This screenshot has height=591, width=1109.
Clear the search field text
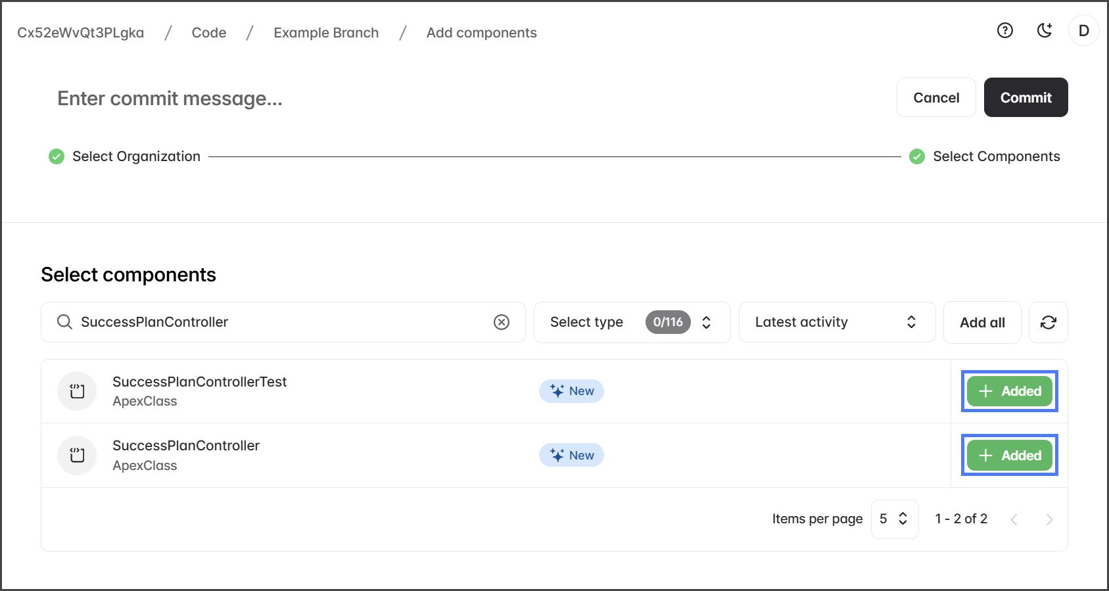click(502, 322)
